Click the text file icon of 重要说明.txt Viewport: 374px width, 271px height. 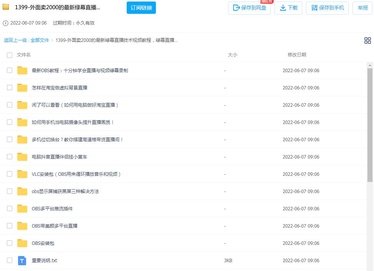(22, 261)
